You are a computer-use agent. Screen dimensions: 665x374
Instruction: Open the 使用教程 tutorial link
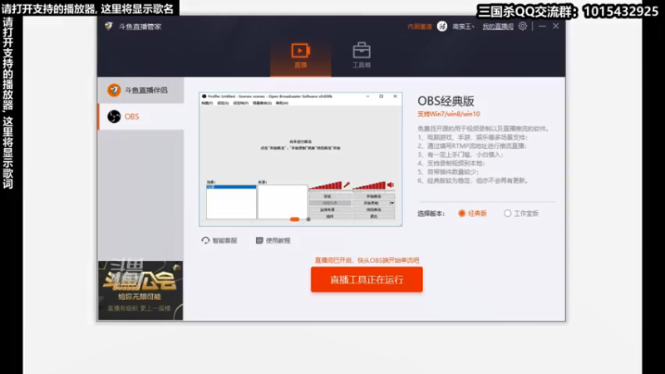click(273, 240)
